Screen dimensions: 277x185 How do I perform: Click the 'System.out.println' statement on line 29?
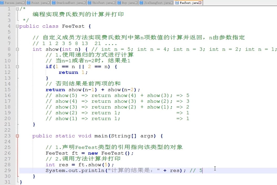(x=116, y=170)
